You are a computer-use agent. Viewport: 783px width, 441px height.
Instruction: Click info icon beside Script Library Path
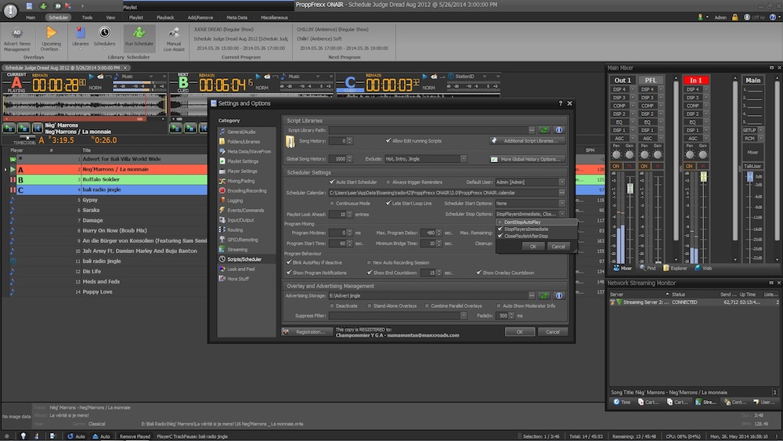[559, 130]
